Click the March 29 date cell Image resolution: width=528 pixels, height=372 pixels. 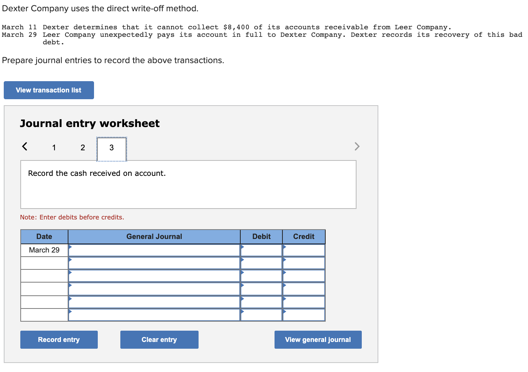(44, 250)
